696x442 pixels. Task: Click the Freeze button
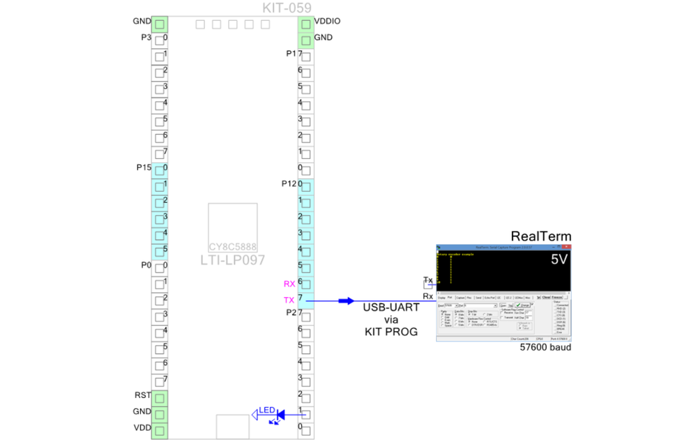click(x=557, y=297)
